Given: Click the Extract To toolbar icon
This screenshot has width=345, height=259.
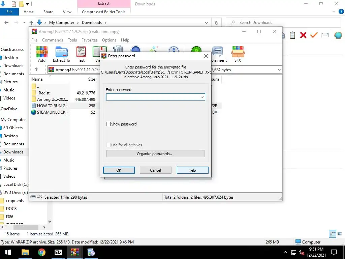Looking at the screenshot, I should click(61, 54).
